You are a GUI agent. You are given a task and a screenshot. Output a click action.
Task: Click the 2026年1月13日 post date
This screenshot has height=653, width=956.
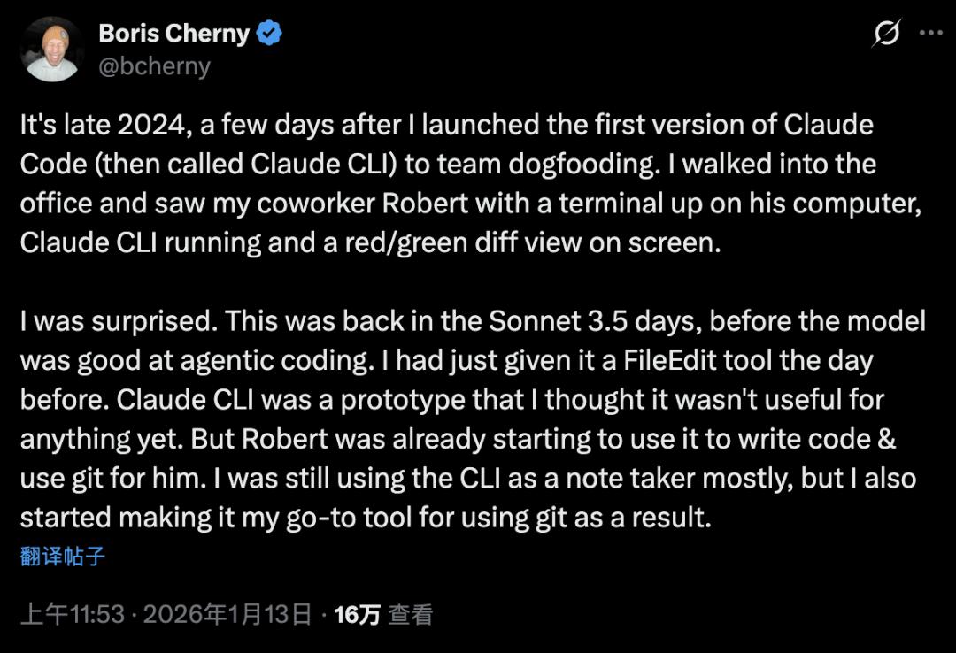[x=227, y=615]
